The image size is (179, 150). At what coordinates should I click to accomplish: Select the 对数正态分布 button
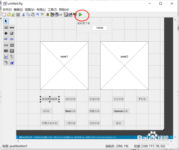click(x=50, y=123)
